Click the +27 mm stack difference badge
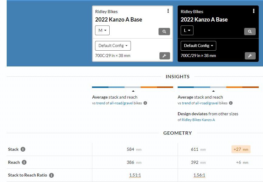The width and height of the screenshot is (263, 182). click(x=241, y=149)
